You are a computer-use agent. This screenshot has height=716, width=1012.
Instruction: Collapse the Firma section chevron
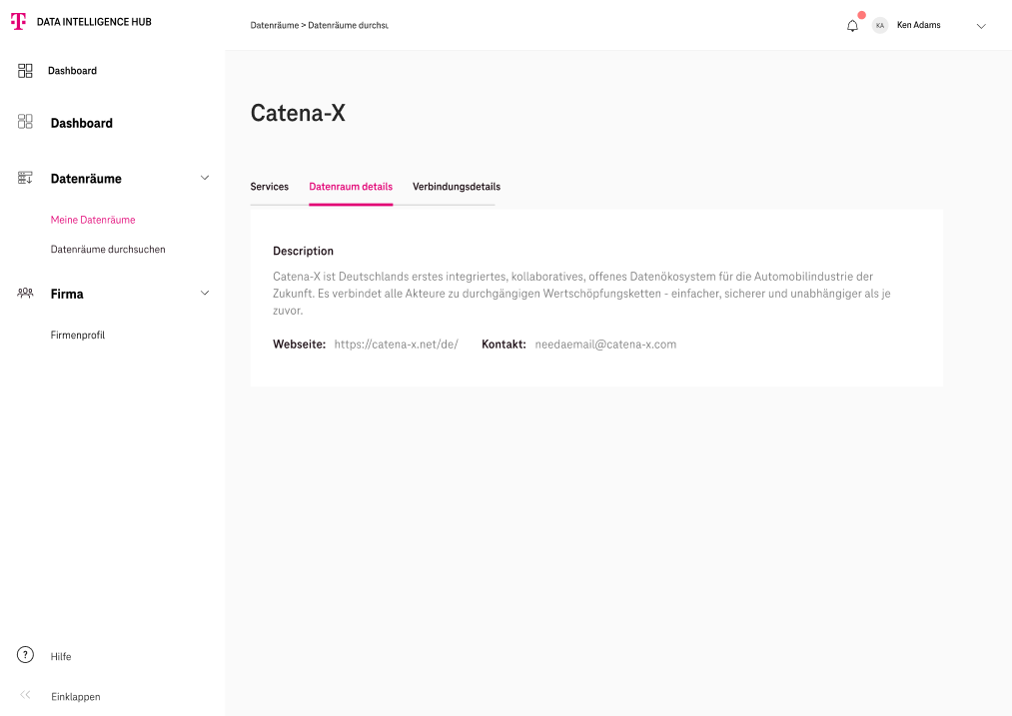pos(205,293)
